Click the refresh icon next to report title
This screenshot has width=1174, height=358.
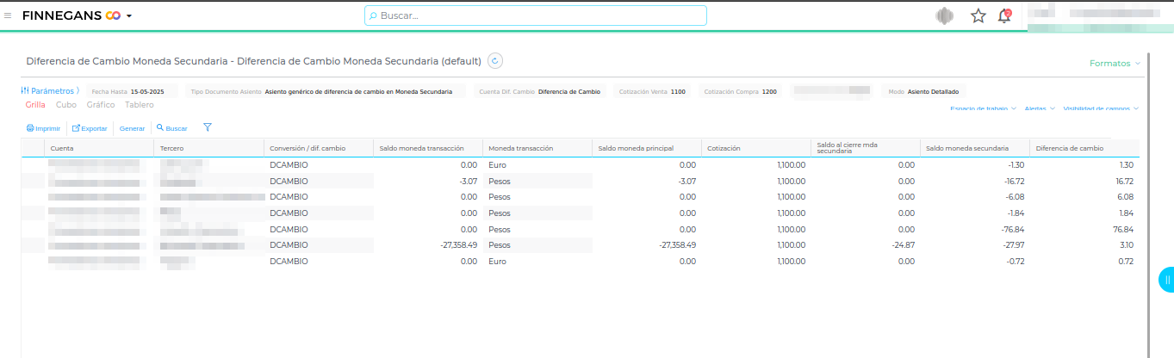[494, 60]
